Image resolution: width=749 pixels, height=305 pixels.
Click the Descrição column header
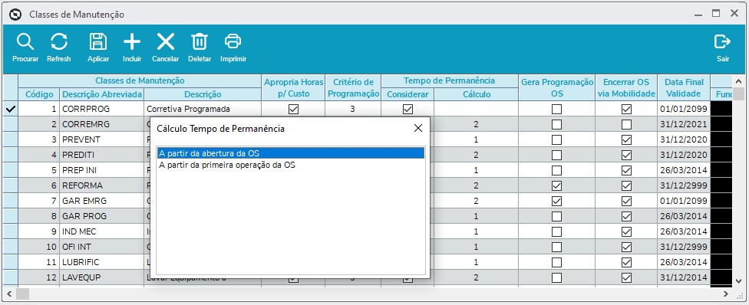[203, 94]
